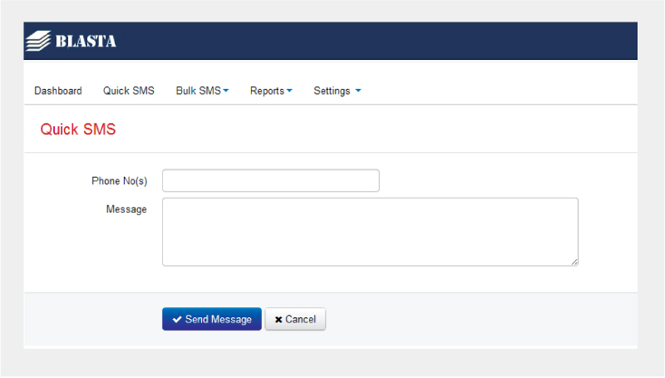
Task: Open the Dashboard menu item
Action: tap(58, 91)
